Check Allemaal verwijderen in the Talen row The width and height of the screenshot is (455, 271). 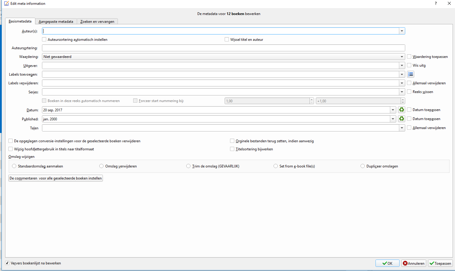click(409, 128)
